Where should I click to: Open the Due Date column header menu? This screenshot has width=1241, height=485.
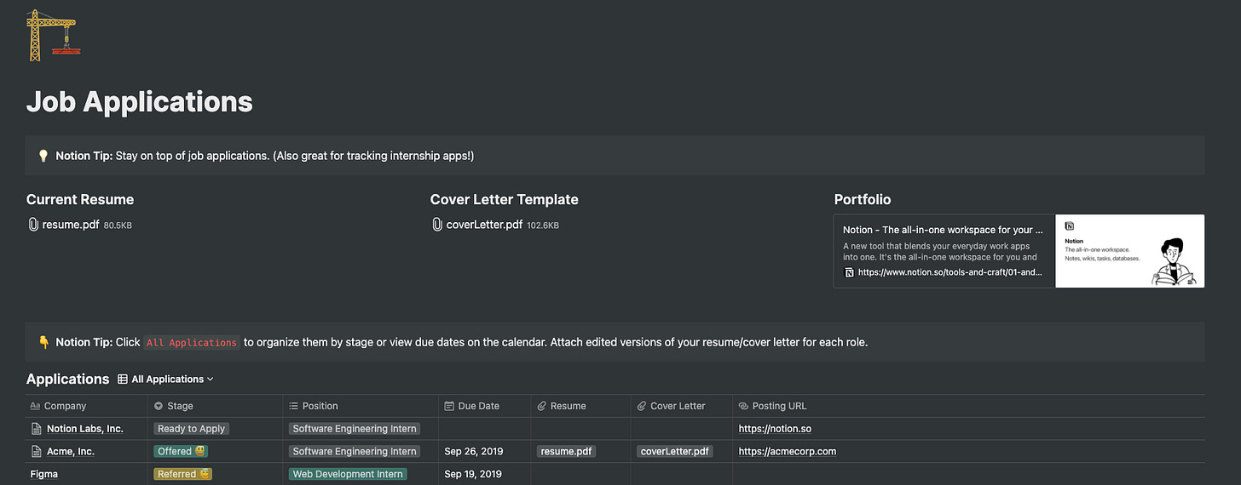tap(477, 406)
